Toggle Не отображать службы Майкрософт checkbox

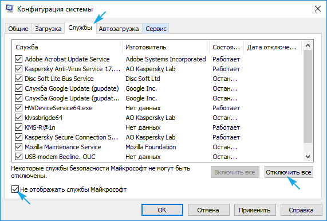coord(15,189)
